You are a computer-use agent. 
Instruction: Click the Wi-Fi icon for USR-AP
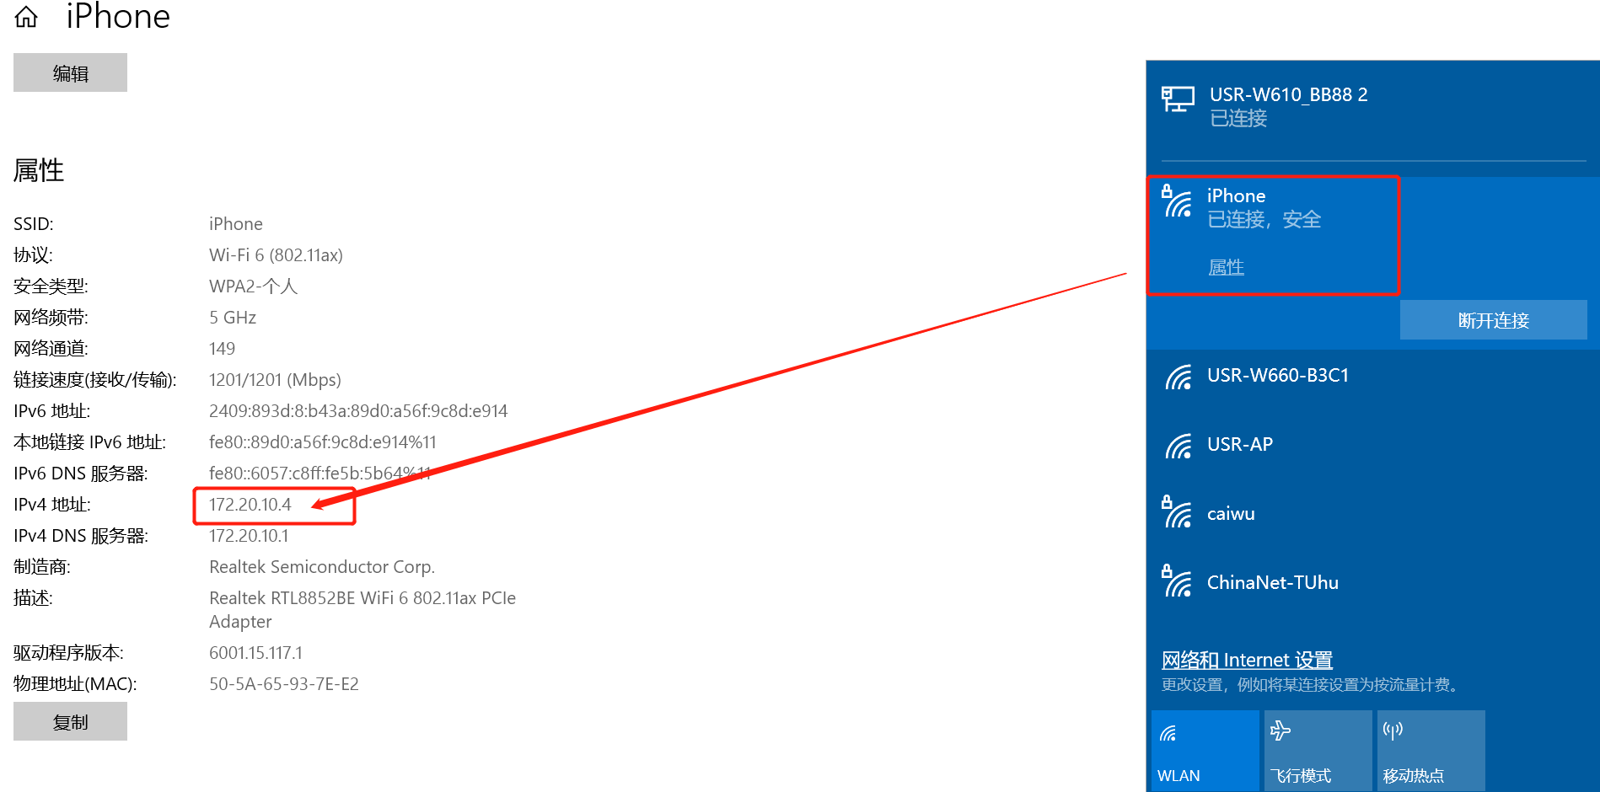pyautogui.click(x=1178, y=446)
